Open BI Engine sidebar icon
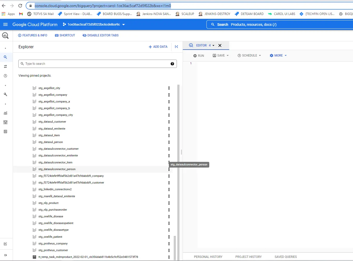353x261 pixels. click(5, 132)
